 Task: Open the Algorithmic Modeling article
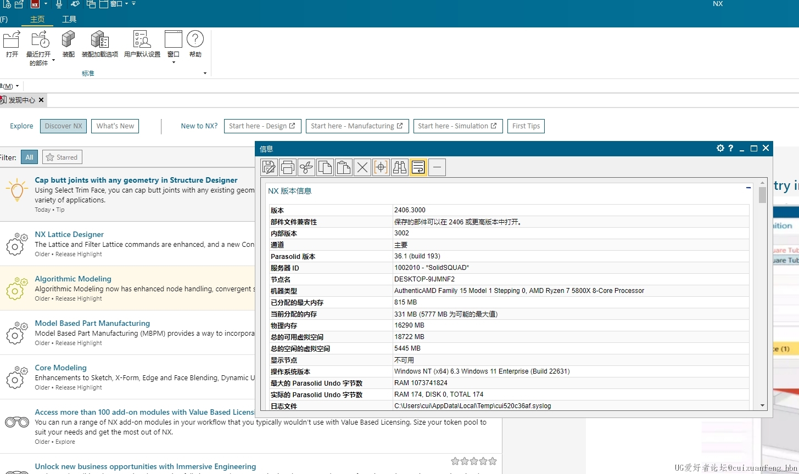click(x=73, y=279)
